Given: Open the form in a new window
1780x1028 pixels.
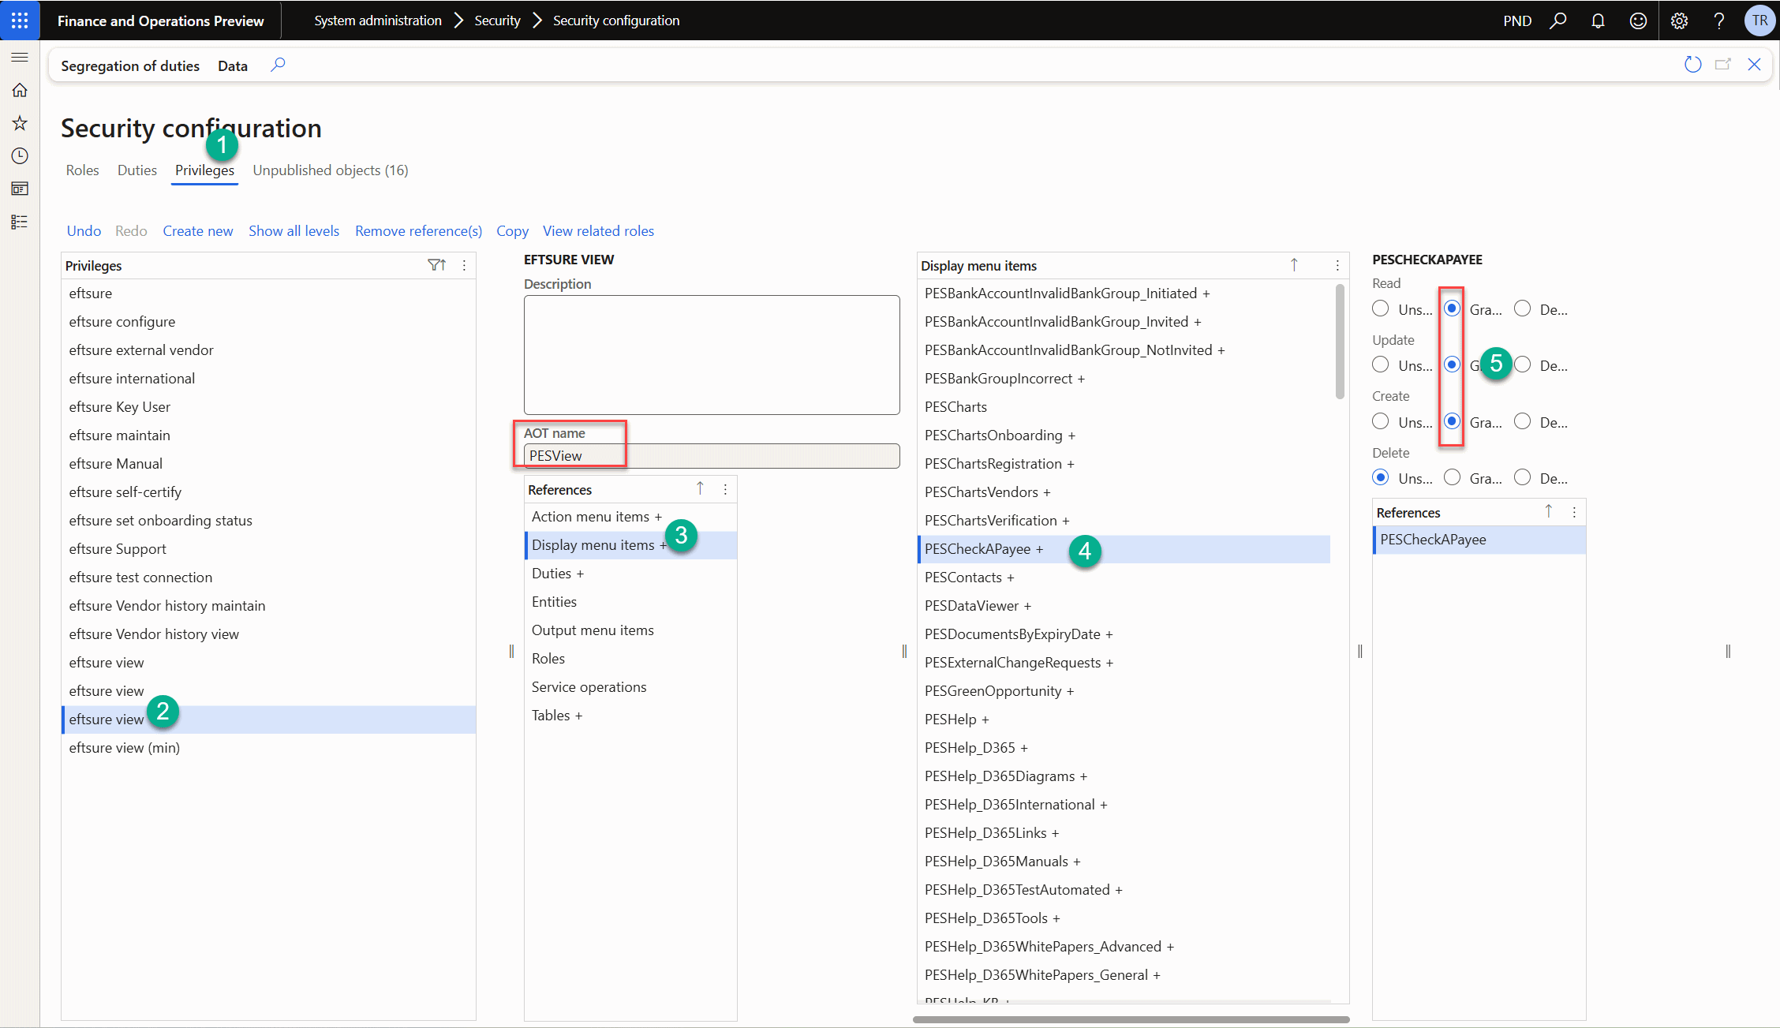Looking at the screenshot, I should [1723, 65].
